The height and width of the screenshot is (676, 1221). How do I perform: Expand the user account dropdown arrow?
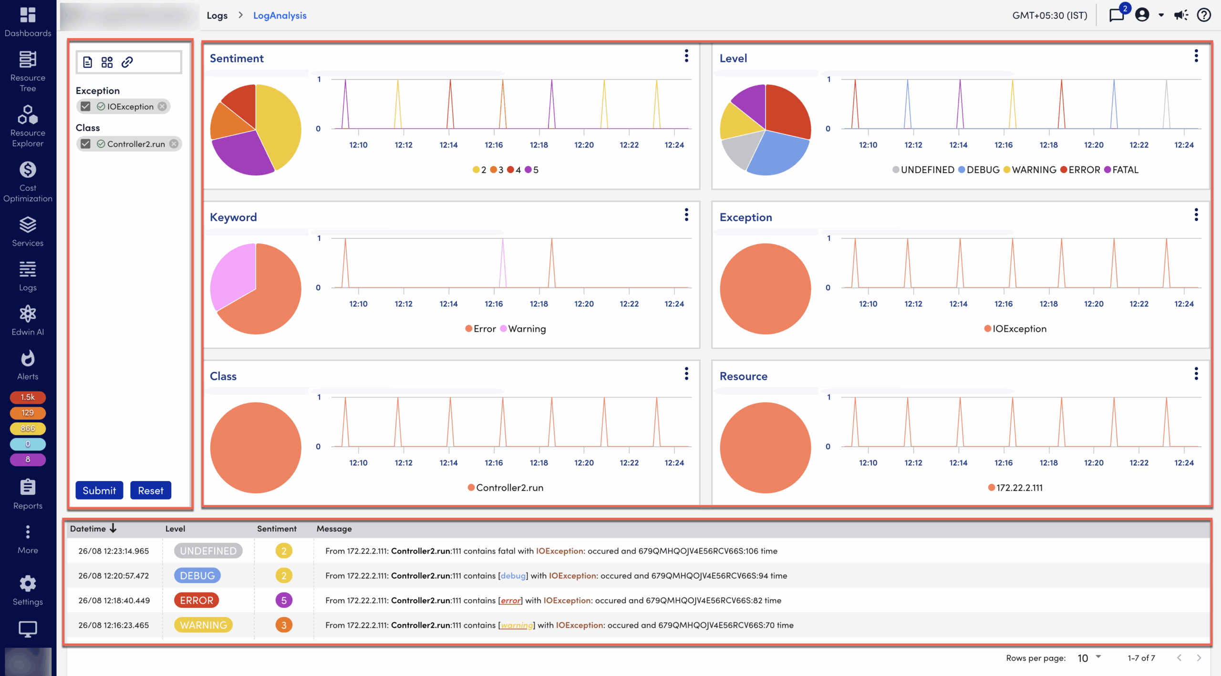tap(1161, 15)
